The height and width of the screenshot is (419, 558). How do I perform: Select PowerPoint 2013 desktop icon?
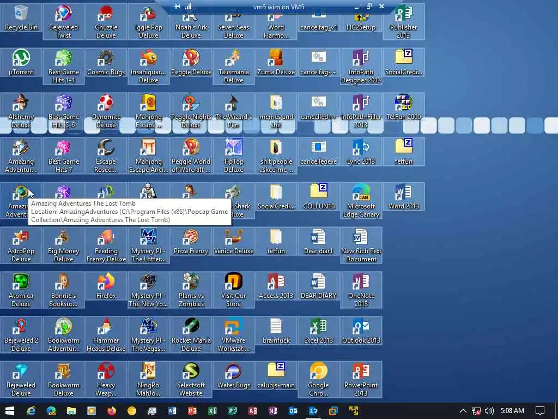(x=361, y=380)
